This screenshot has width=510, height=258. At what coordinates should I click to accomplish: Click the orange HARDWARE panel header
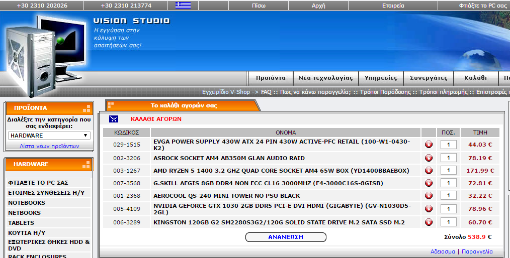[49, 164]
